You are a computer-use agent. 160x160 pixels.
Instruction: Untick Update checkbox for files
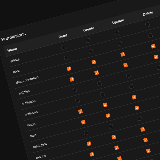(137, 108)
